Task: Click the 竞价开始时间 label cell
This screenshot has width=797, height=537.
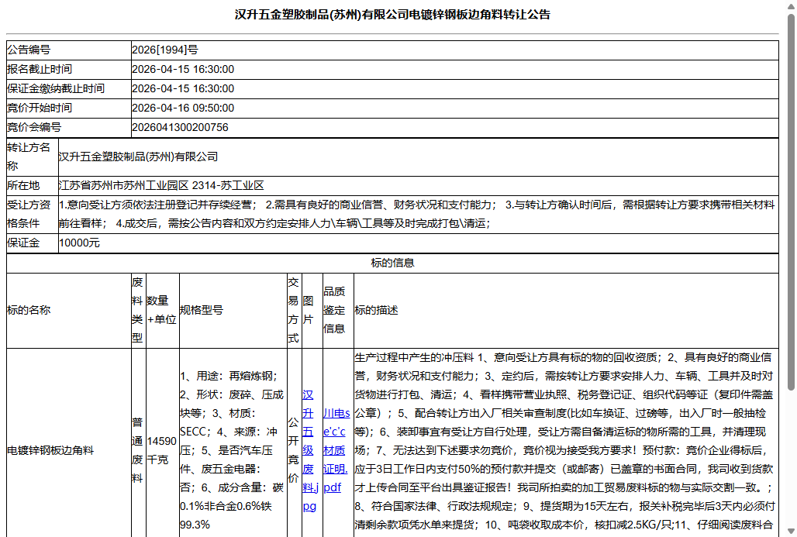Action: pos(69,108)
